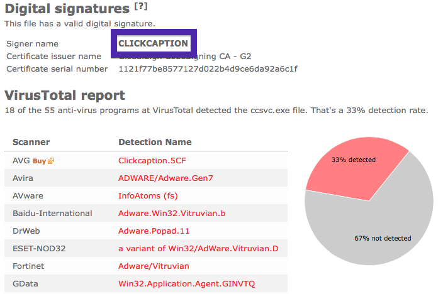Select the CLICKCAPTION signer name
443x294 pixels.
[153, 43]
